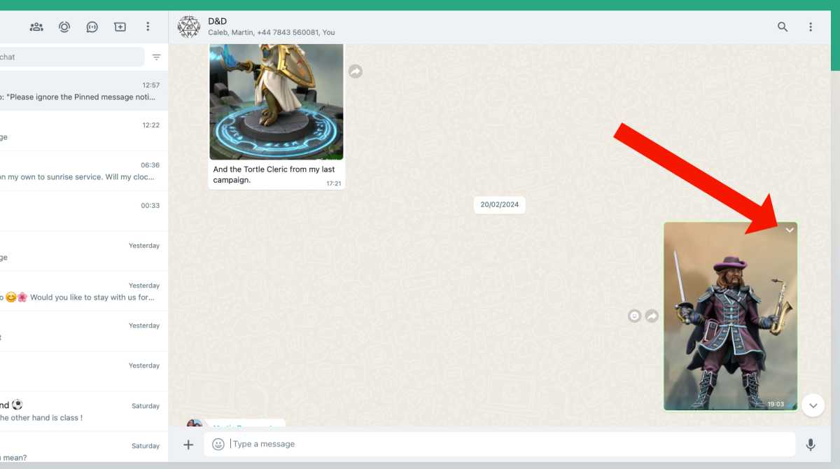Open the Channels icon
Image resolution: width=840 pixels, height=469 pixels.
(92, 27)
